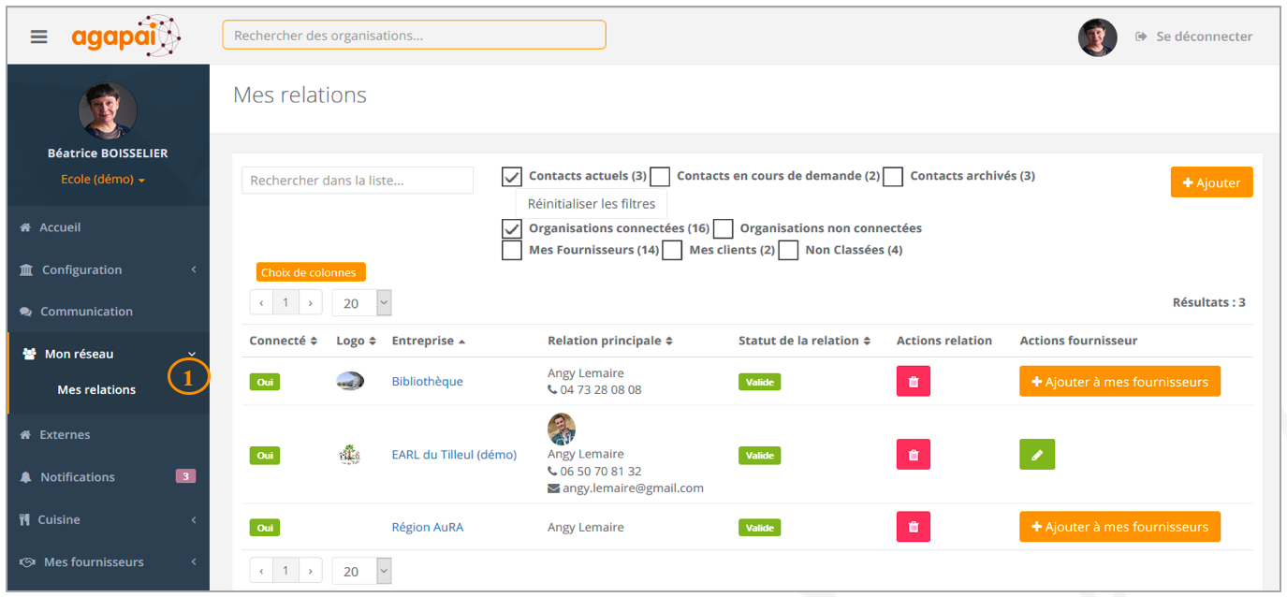Screen dimensions: 1287x597
Task: Sort by Statut de la relation
Action: click(805, 341)
